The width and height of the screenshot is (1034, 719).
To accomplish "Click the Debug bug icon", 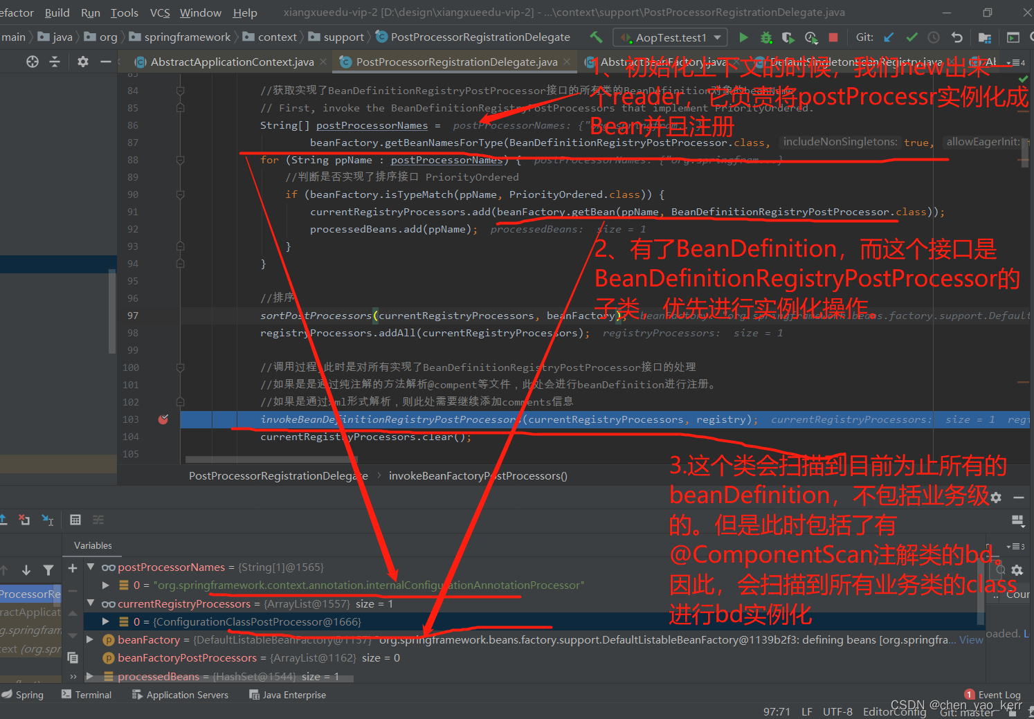I will pos(766,37).
